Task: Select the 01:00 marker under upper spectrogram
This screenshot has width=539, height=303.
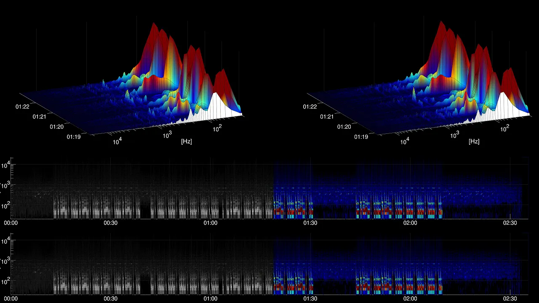Action: point(211,223)
